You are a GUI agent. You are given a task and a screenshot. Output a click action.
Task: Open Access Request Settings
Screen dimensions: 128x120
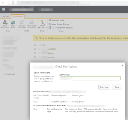[x=59, y=24]
